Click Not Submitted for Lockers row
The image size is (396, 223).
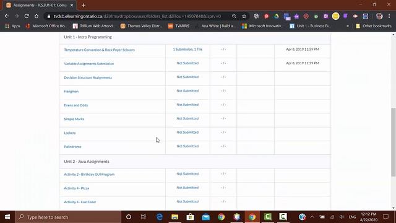[187, 132]
